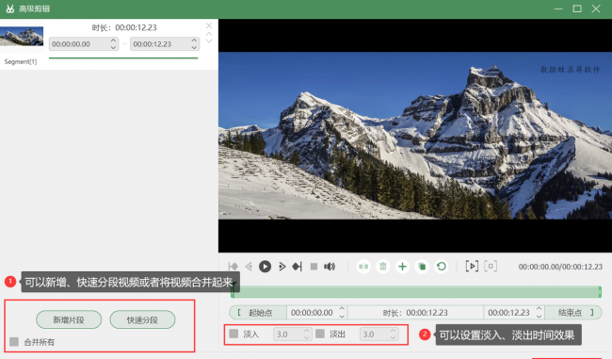Grab the timeline right end handle
Image resolution: width=612 pixels, height=359 pixels.
click(x=600, y=292)
